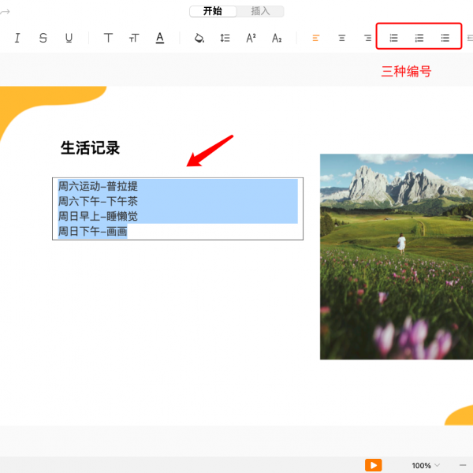Apply superscript formatting
The image size is (473, 473).
coord(251,38)
